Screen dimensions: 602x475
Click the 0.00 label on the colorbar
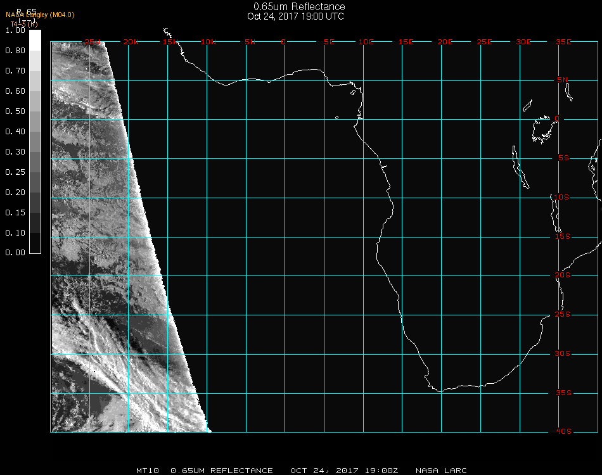pyautogui.click(x=15, y=253)
